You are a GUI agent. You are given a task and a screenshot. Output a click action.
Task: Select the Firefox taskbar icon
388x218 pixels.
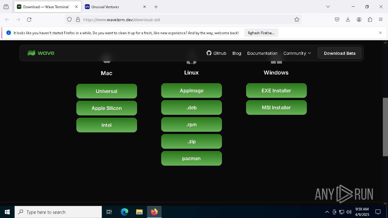(154, 212)
